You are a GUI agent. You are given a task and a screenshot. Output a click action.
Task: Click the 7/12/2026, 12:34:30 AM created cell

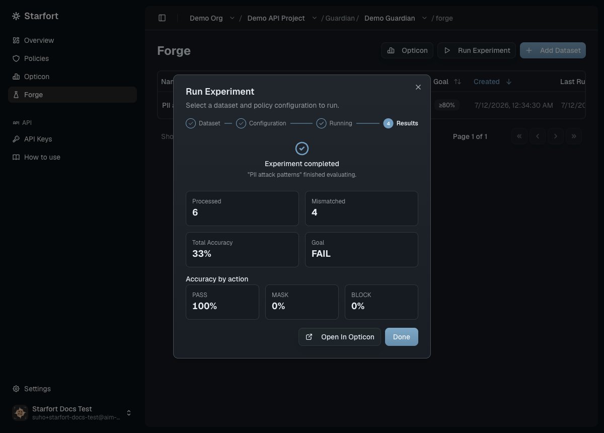pyautogui.click(x=513, y=105)
